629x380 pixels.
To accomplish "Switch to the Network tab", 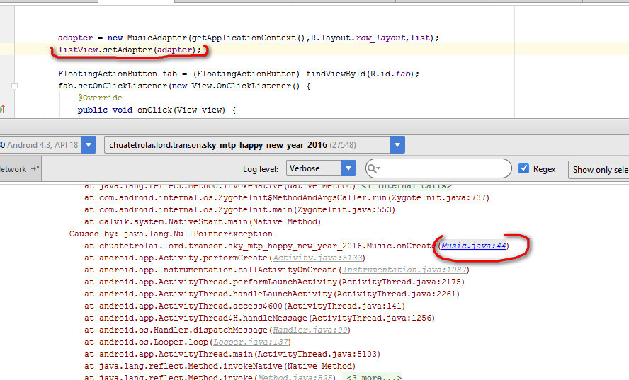I will (13, 169).
